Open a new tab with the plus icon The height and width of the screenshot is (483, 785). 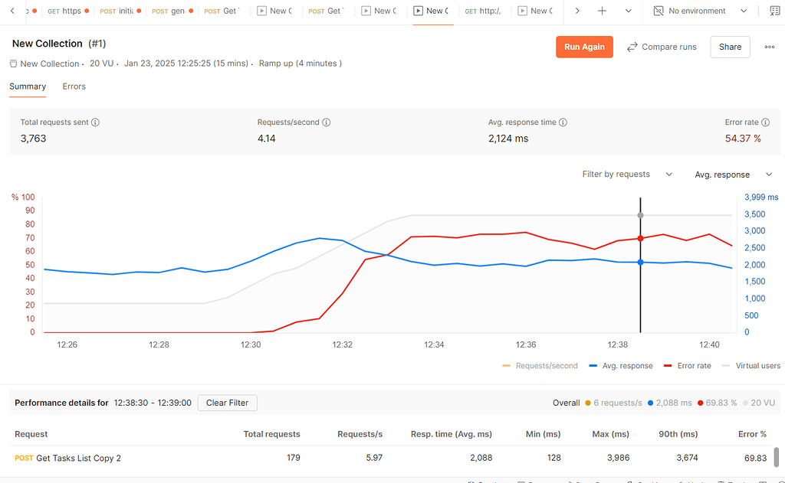pos(603,11)
